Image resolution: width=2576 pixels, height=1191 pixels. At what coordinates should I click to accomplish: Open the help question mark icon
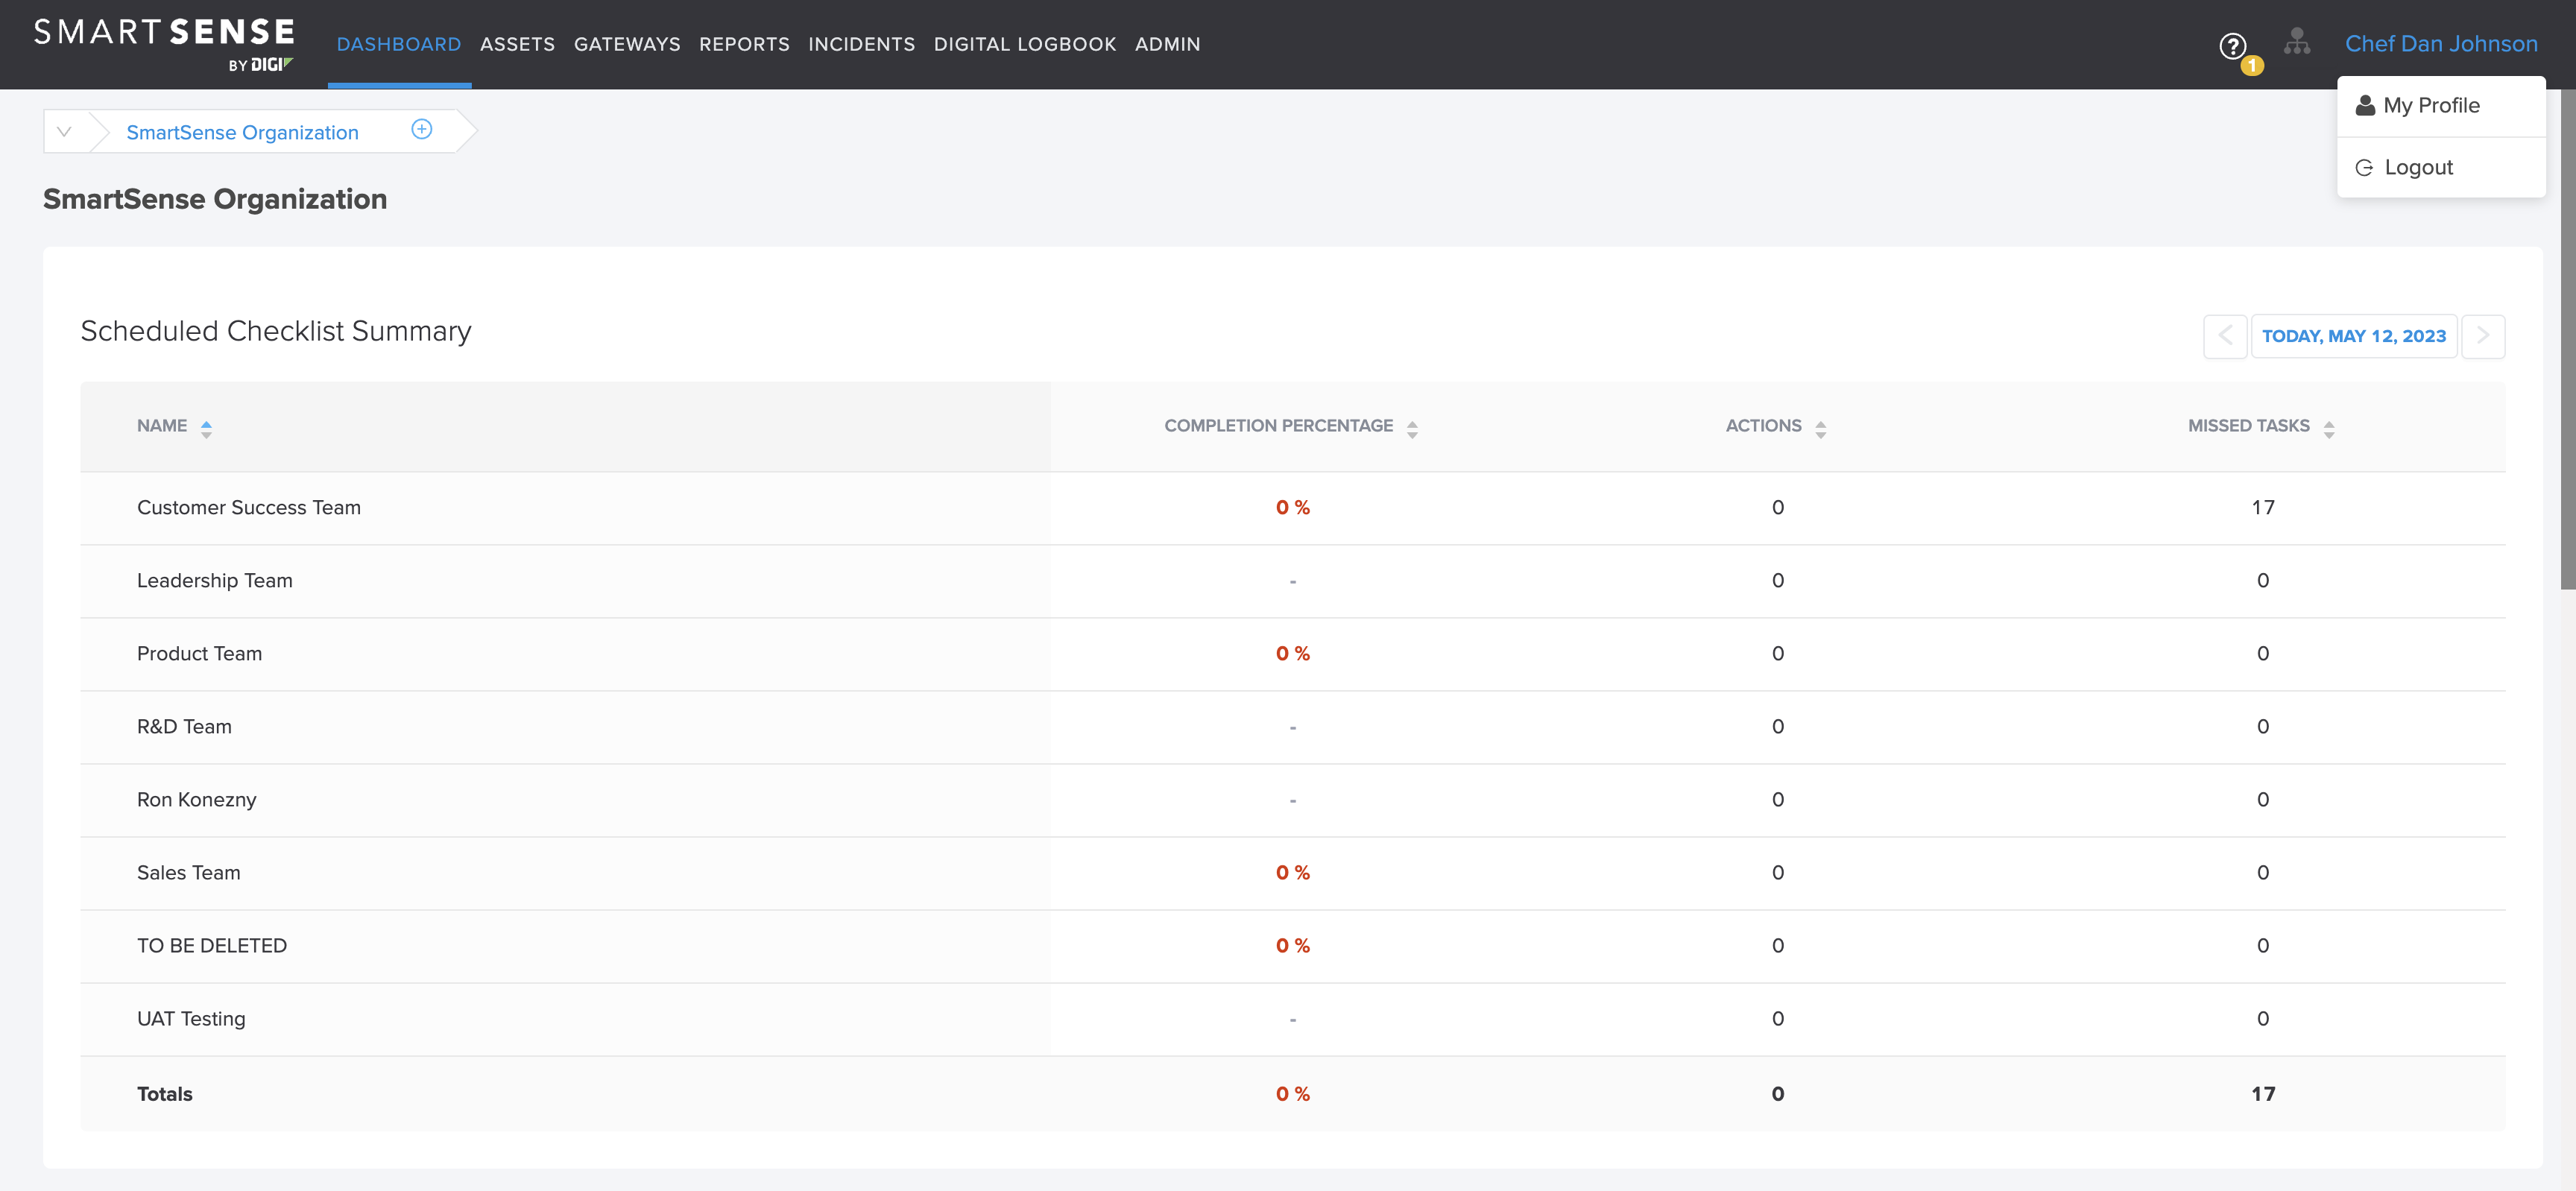pyautogui.click(x=2232, y=45)
